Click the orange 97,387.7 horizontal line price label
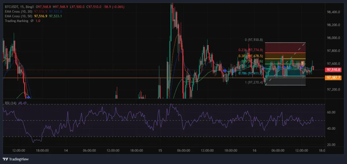 333,78
